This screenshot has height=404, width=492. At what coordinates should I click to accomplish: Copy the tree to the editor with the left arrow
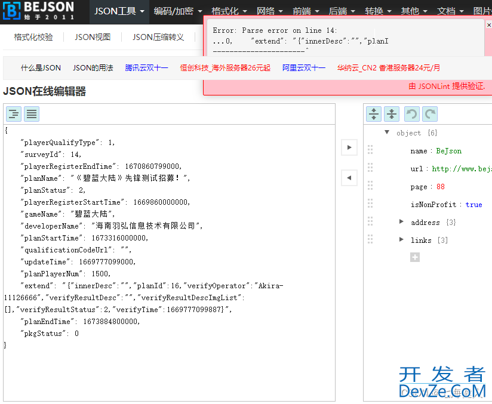pyautogui.click(x=349, y=177)
